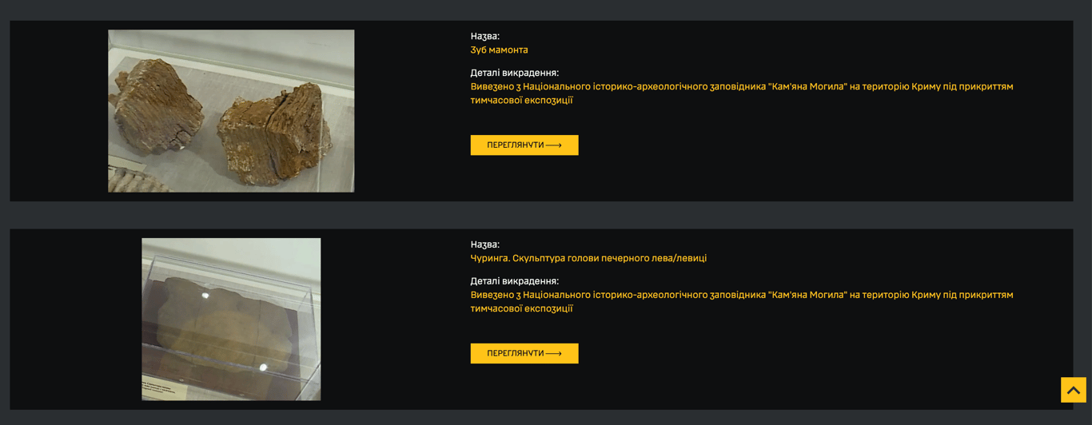Viewport: 1092px width, 425px height.
Task: Click the mammoth tooth photo
Action: 231,111
